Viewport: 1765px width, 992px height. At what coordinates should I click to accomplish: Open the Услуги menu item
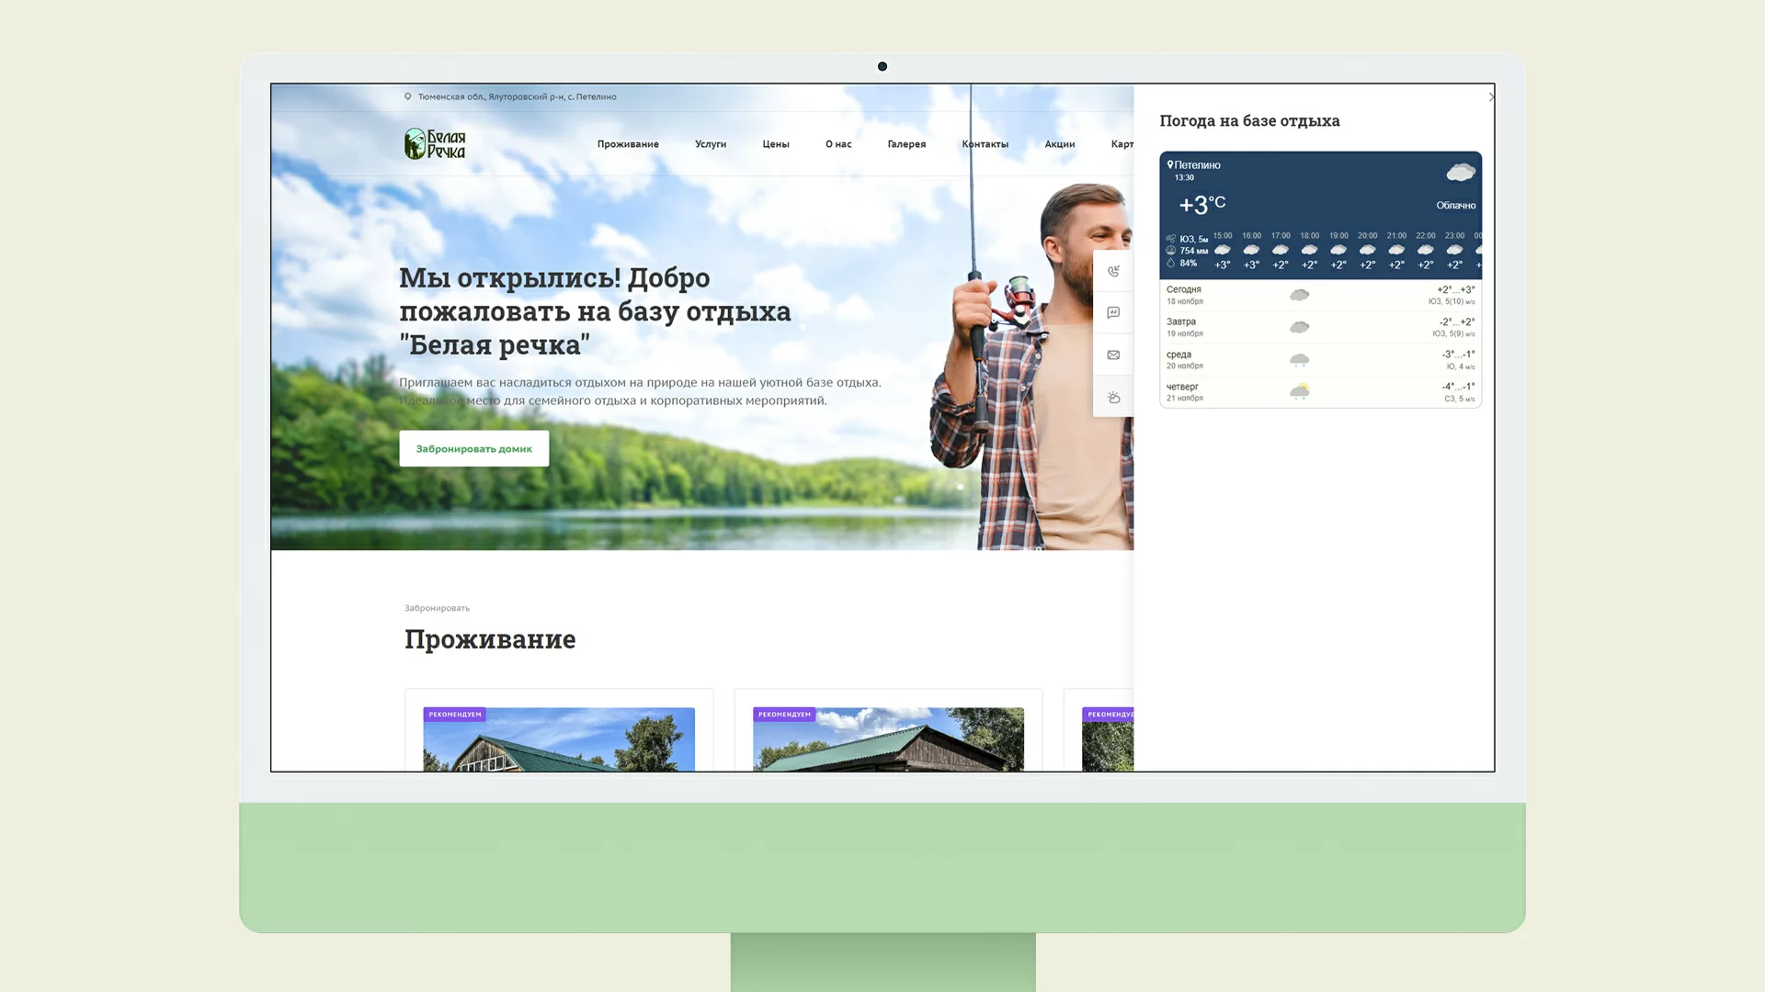pyautogui.click(x=711, y=144)
